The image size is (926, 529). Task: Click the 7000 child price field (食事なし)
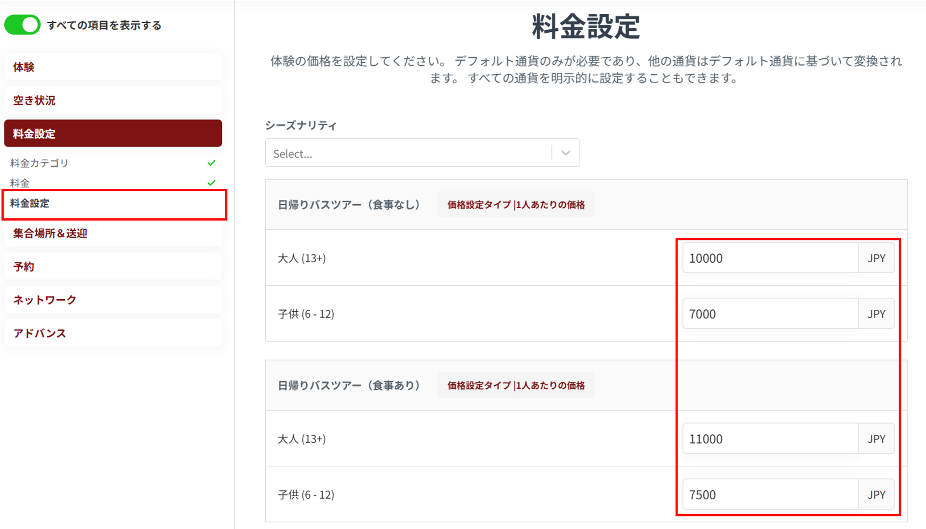(770, 314)
